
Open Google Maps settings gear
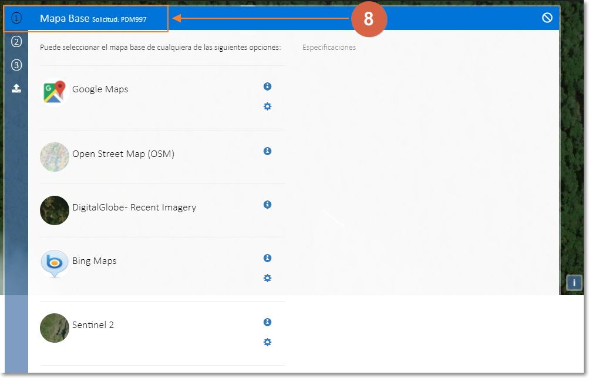pos(267,106)
